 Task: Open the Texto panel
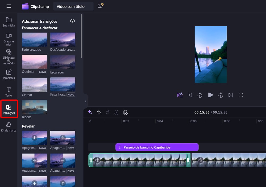tap(9, 92)
